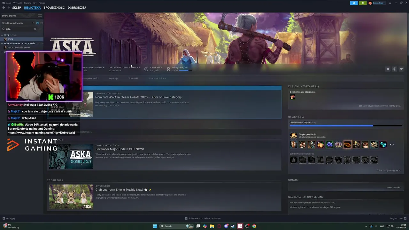409x230 pixels.
Task: Switch to Big Picture mode monitor icon
Action: [390, 3]
